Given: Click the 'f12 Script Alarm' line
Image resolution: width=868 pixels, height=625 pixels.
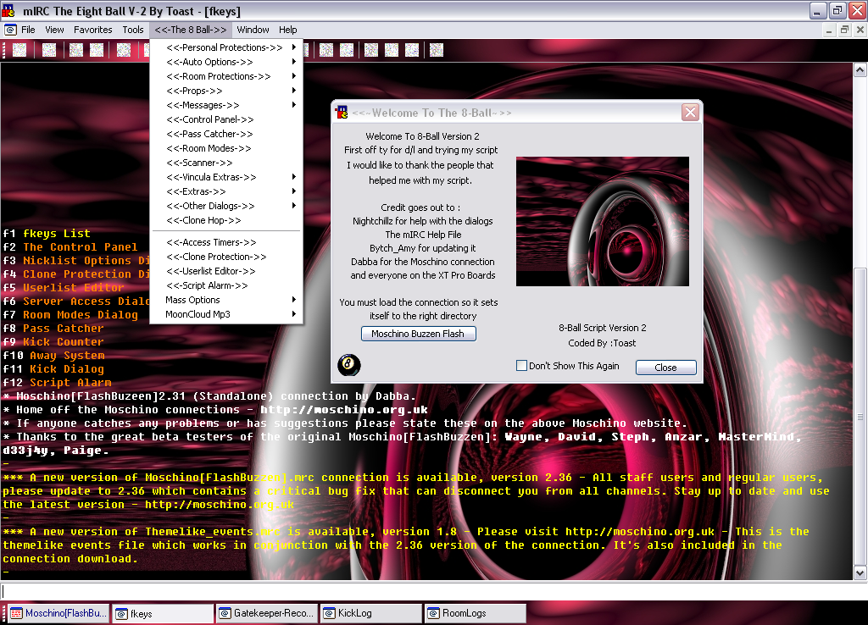Looking at the screenshot, I should tap(57, 383).
